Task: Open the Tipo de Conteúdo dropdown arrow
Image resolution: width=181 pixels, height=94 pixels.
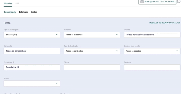Action: pyautogui.click(x=117, y=51)
